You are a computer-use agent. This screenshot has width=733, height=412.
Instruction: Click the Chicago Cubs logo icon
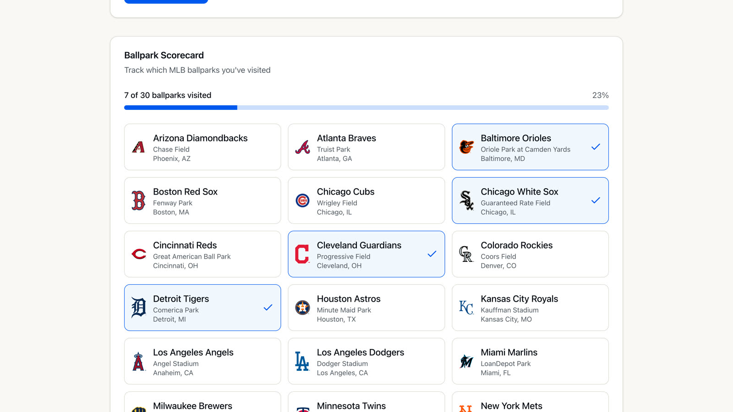302,201
